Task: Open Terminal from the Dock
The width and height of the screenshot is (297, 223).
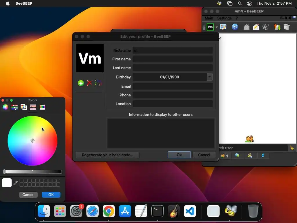Action: coord(157,211)
